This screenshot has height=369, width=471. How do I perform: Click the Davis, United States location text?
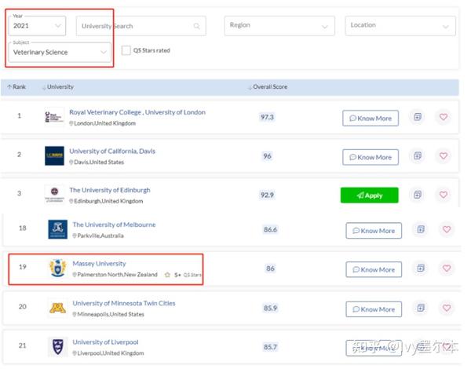pos(97,163)
